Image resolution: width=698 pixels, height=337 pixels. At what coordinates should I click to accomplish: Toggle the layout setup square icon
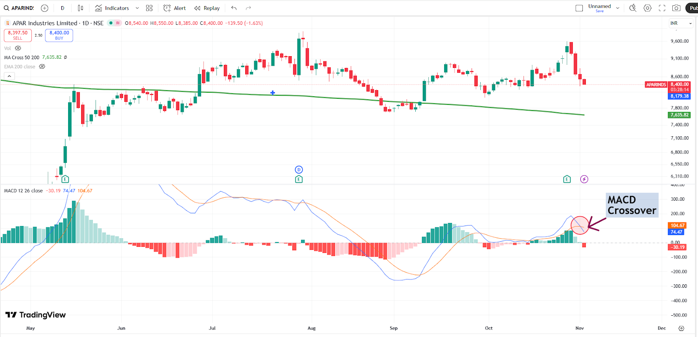(x=579, y=8)
